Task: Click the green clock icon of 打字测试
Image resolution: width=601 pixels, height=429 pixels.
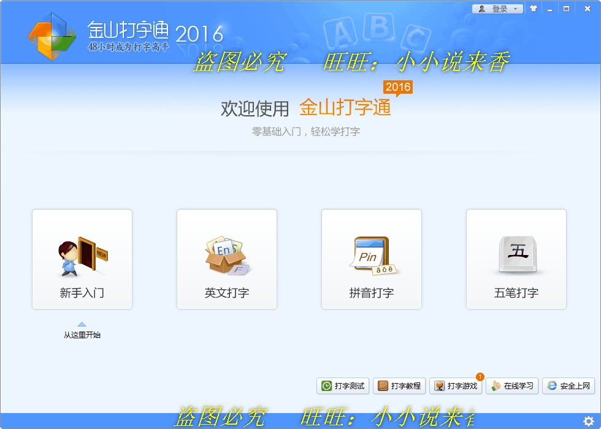Action: coord(326,385)
